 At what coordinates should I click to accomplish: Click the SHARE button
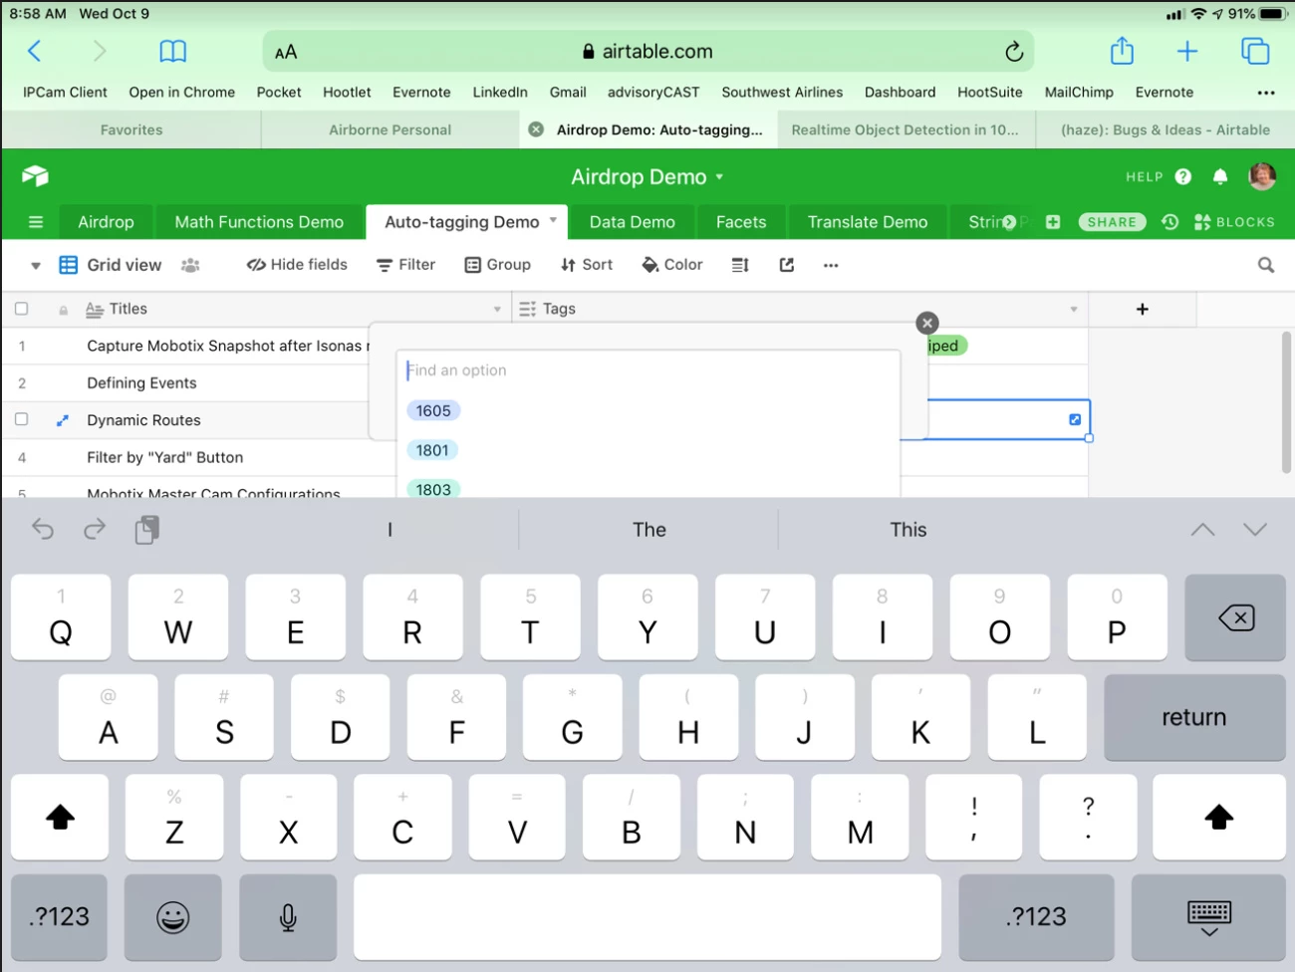click(x=1112, y=222)
